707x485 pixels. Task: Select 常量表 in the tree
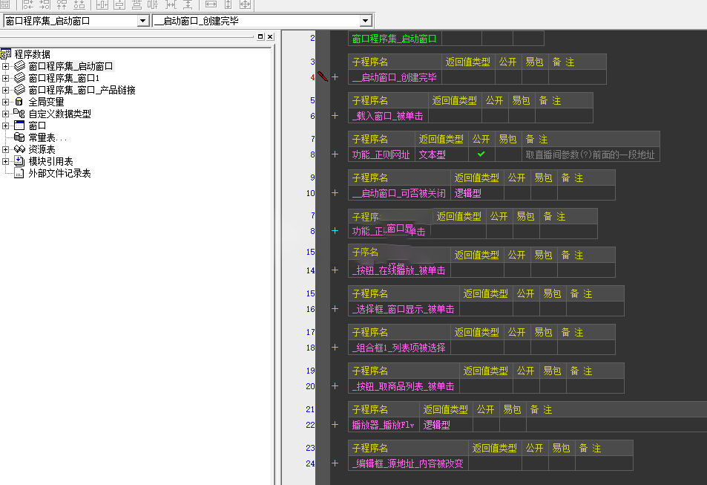point(47,137)
